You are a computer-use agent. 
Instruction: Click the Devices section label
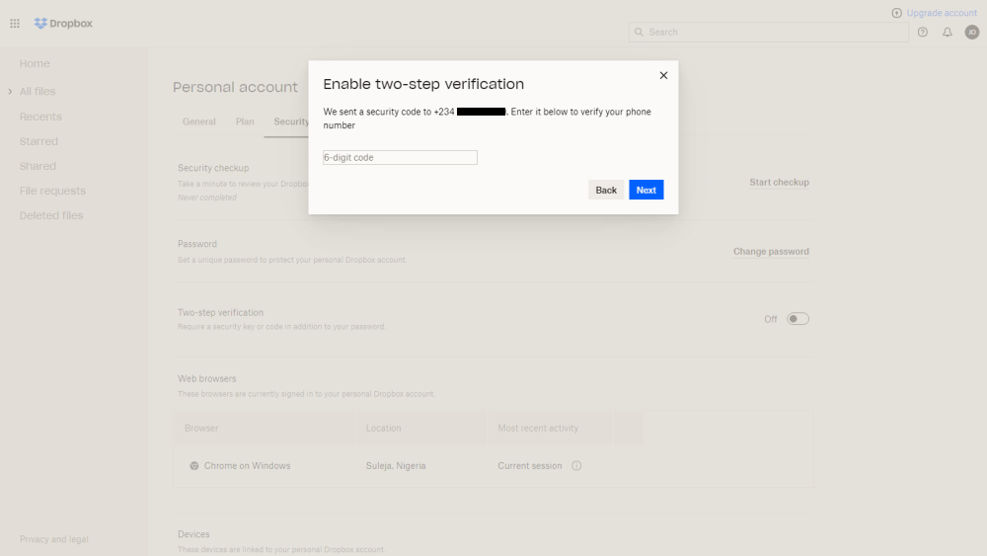pos(193,534)
